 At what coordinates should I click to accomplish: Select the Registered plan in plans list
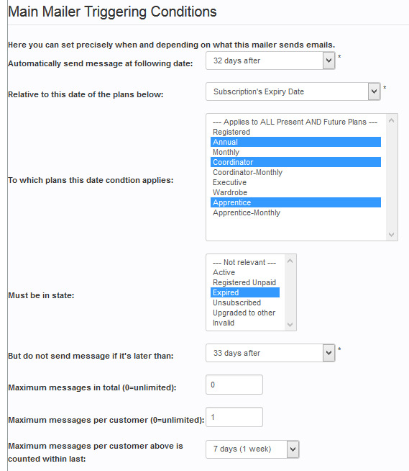pos(295,132)
